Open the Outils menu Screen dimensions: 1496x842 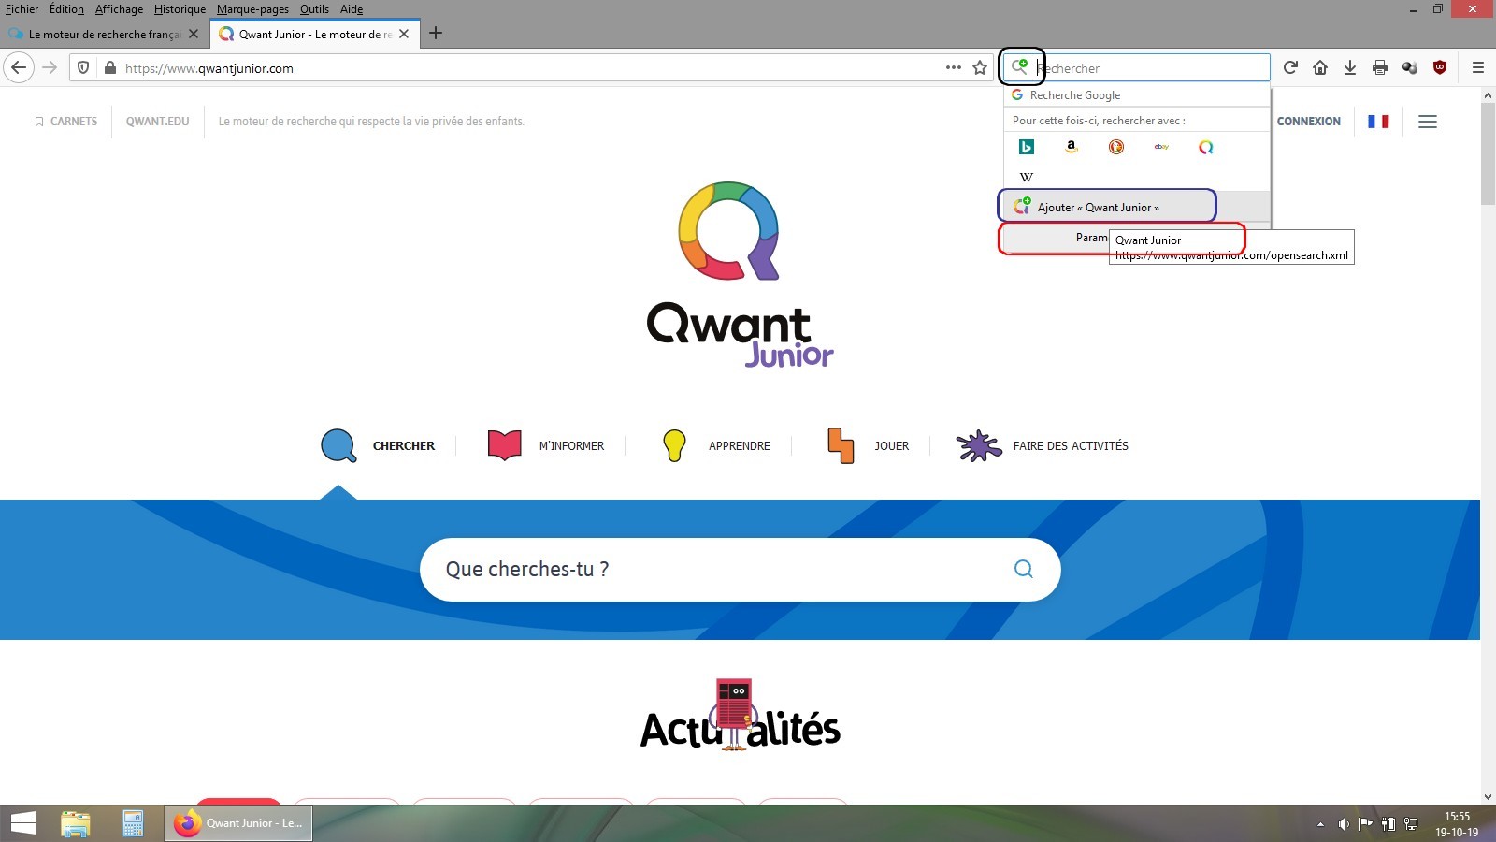[314, 9]
